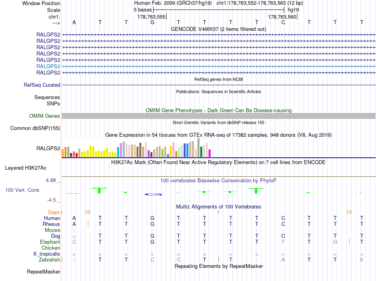Click the magenta last bar in the GTEx chart

point(210,153)
